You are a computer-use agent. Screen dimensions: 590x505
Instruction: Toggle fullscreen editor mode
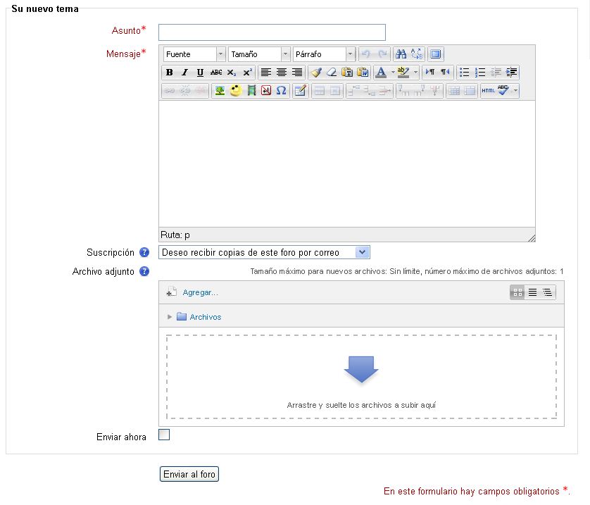[x=436, y=54]
